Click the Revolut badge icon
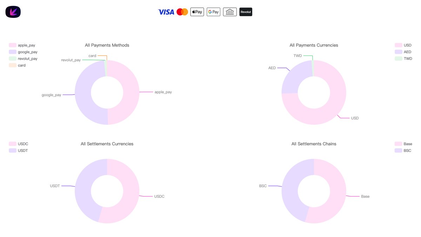421x237 pixels. (x=246, y=12)
